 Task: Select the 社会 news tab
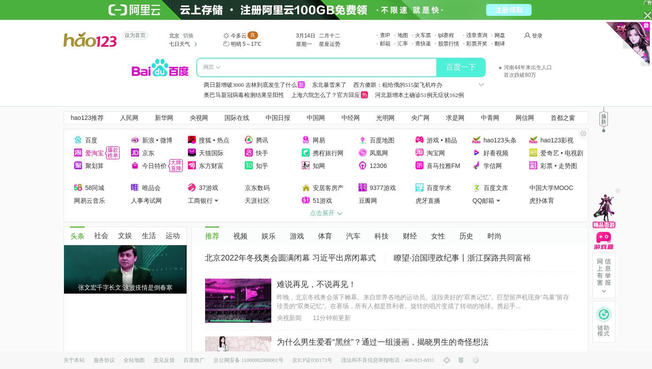[101, 236]
